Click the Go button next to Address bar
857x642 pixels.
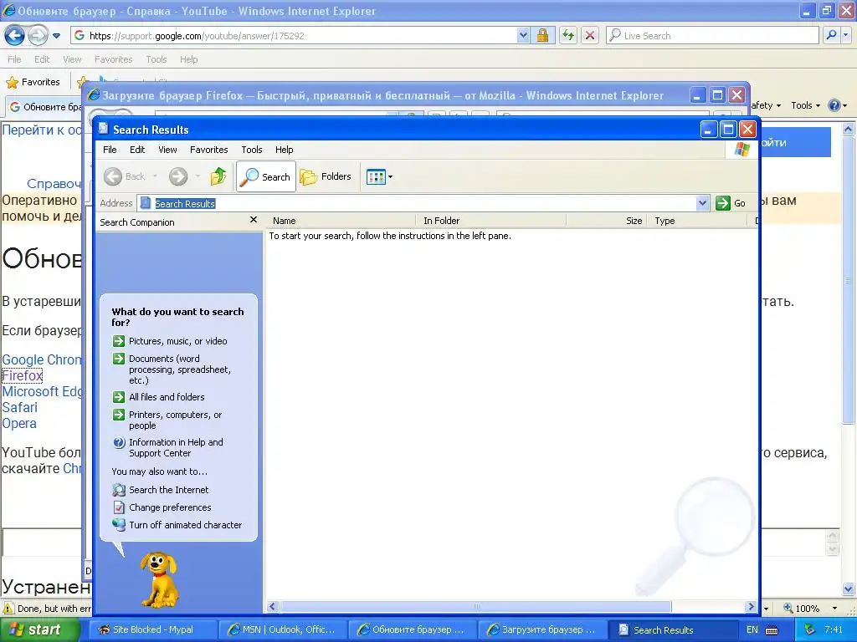point(731,203)
